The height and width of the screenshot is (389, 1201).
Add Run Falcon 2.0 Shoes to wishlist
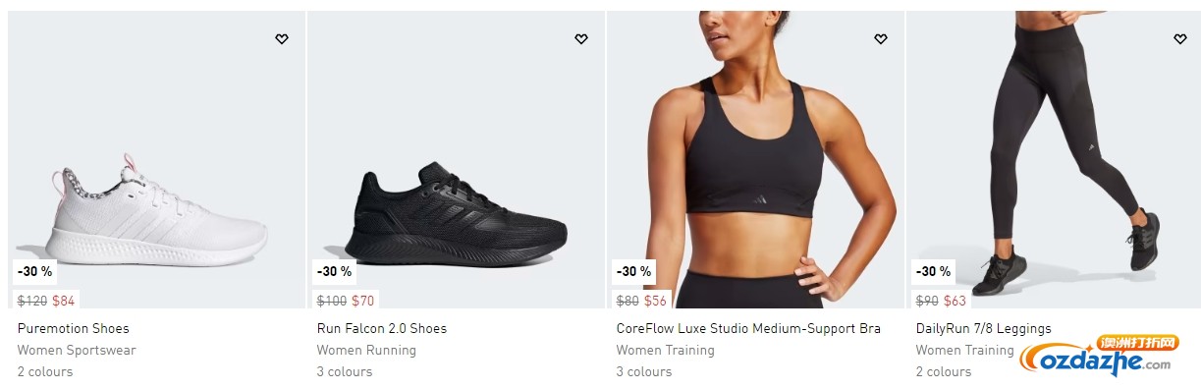point(581,39)
